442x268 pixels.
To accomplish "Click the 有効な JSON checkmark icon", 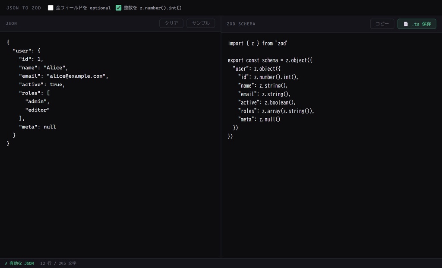I will [6, 264].
